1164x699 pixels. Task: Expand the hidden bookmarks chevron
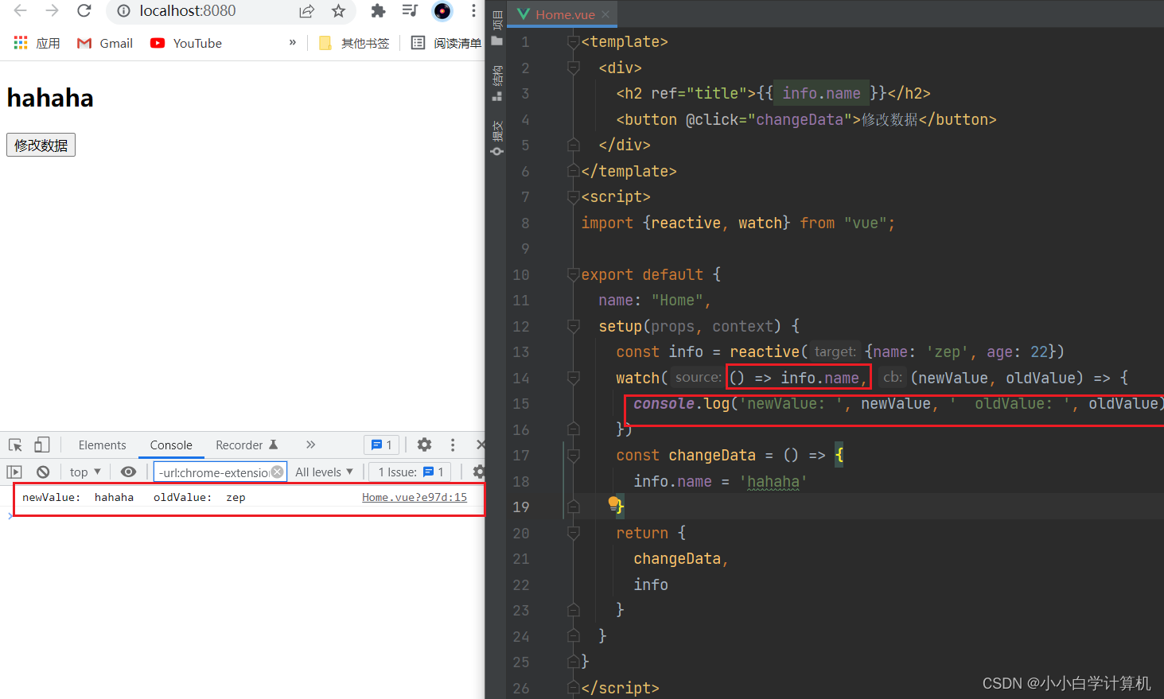coord(293,43)
